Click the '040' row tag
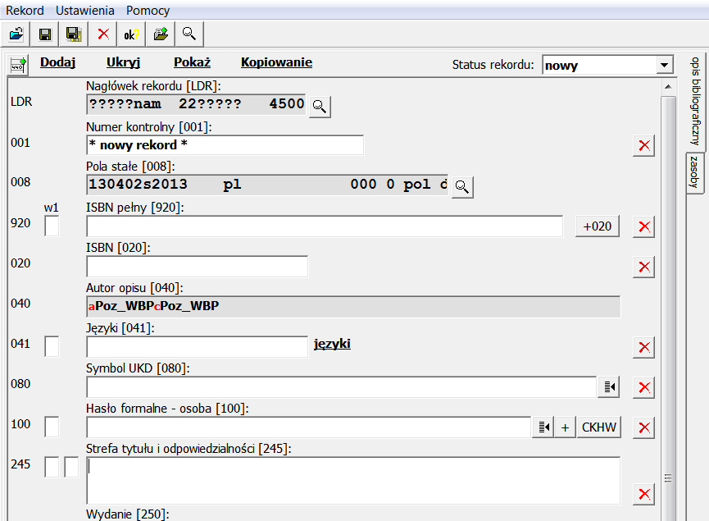 (x=20, y=304)
